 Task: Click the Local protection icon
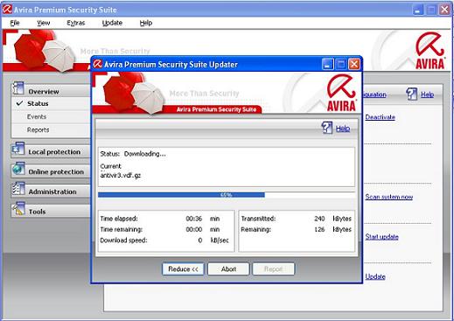pyautogui.click(x=18, y=149)
